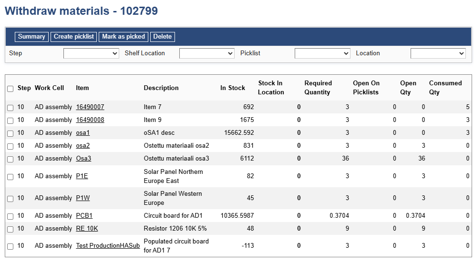This screenshot has width=474, height=263.
Task: Open the osa1 item link
Action: 83,133
